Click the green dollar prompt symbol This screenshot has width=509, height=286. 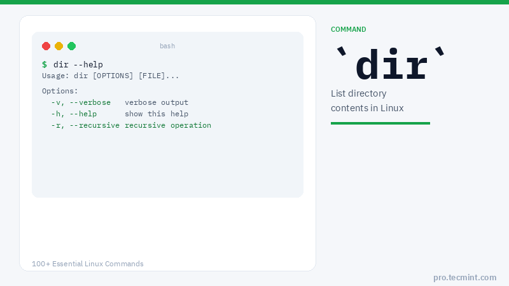(x=45, y=64)
